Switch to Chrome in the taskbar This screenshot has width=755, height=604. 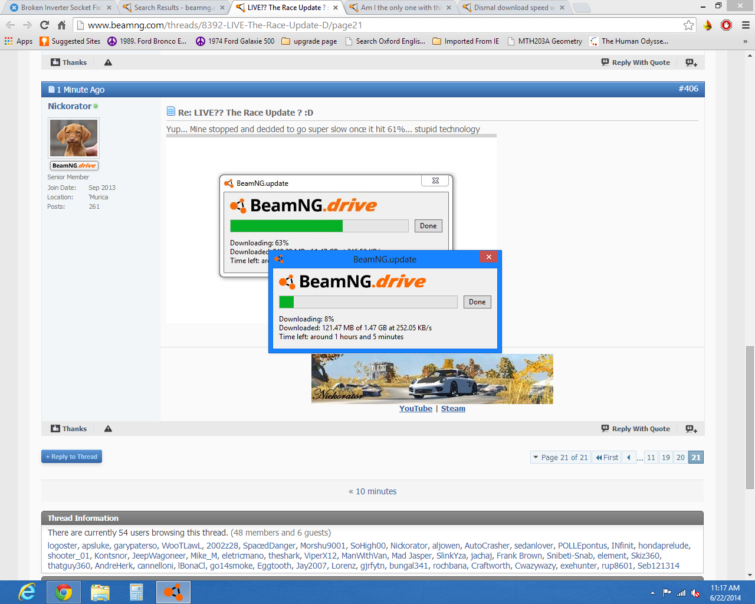[64, 592]
